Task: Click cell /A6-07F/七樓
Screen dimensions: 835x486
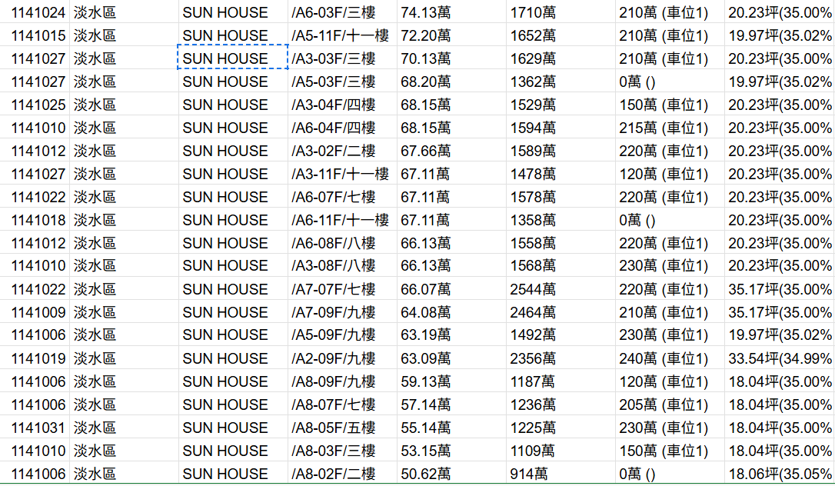Action: 342,196
